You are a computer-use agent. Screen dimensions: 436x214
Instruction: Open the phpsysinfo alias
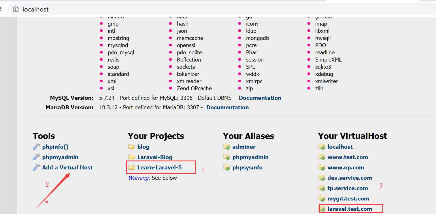pos(247,167)
